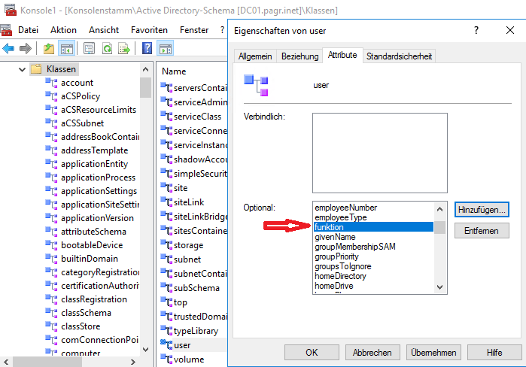This screenshot has width=526, height=367.
Task: Refresh the view using toolbar icon
Action: [x=107, y=48]
